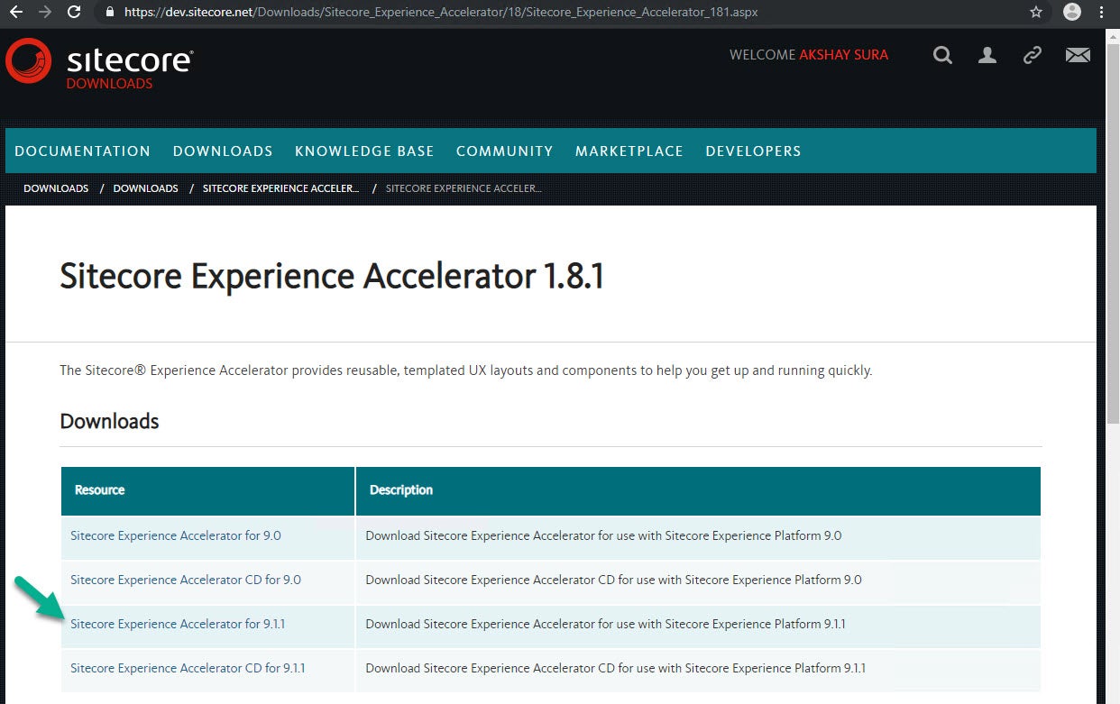Download Sitecore Experience Accelerator for 9.1.1
This screenshot has width=1120, height=704.
click(178, 624)
